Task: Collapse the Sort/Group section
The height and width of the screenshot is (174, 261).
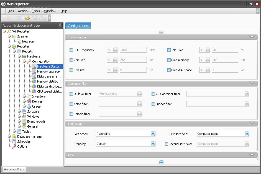Action: coord(252,123)
